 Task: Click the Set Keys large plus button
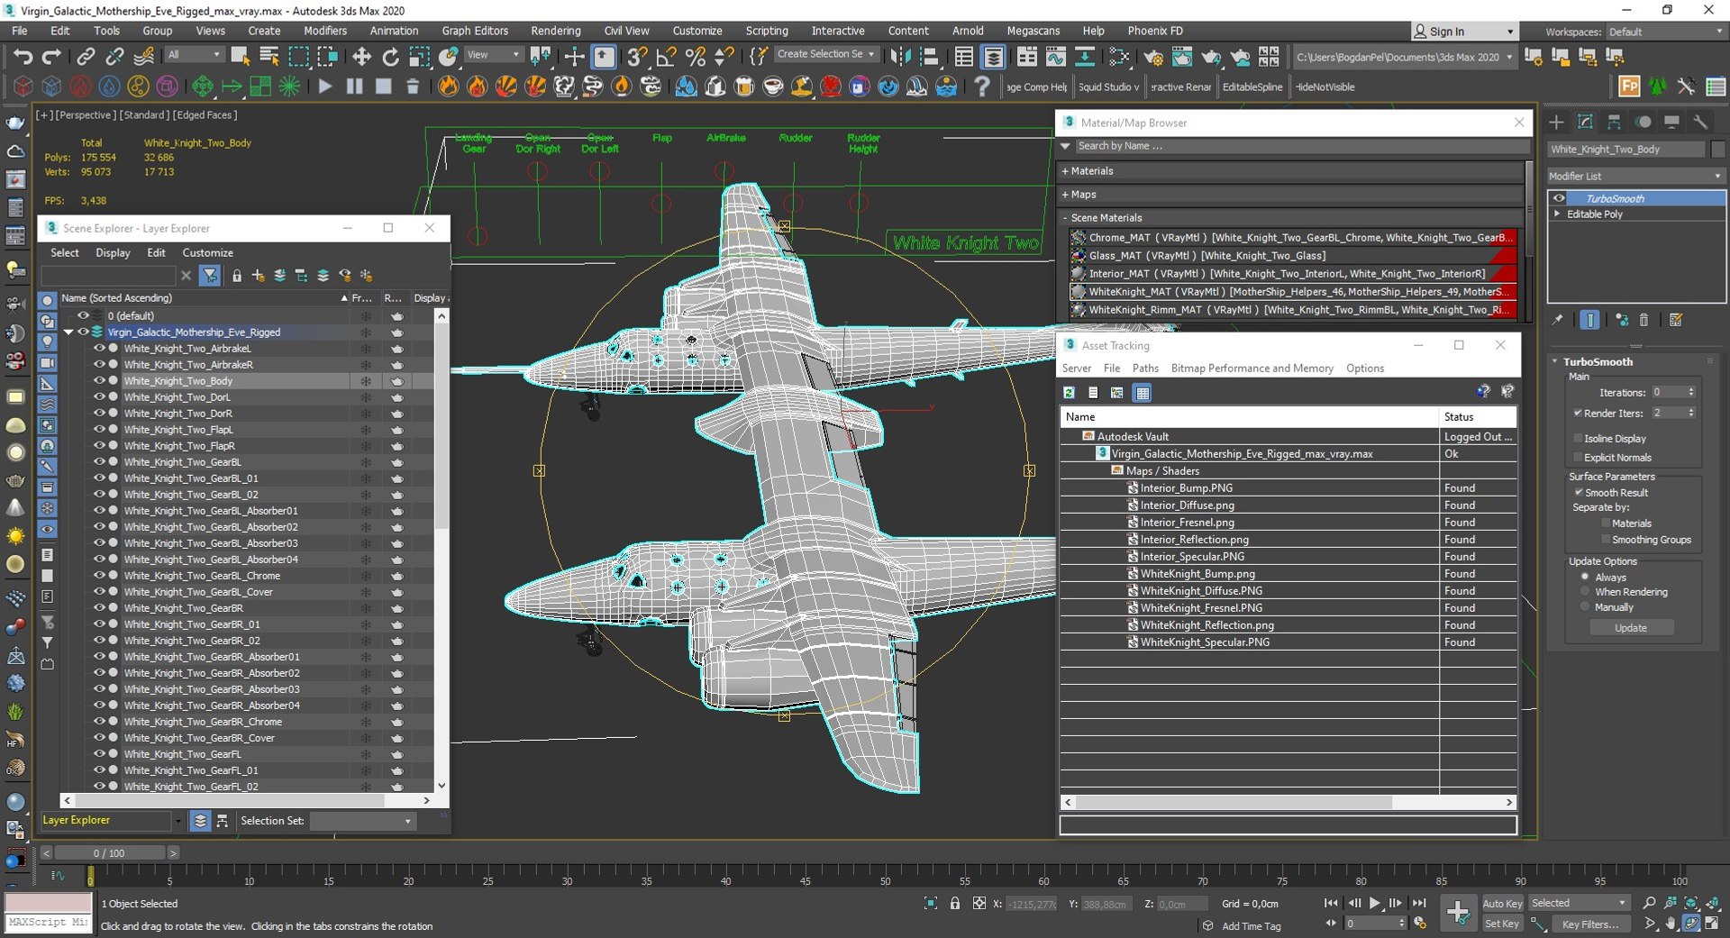tap(1457, 913)
